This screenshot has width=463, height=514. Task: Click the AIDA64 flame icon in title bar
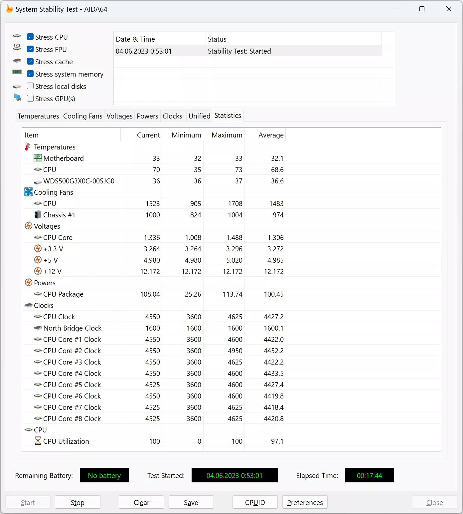coord(9,9)
